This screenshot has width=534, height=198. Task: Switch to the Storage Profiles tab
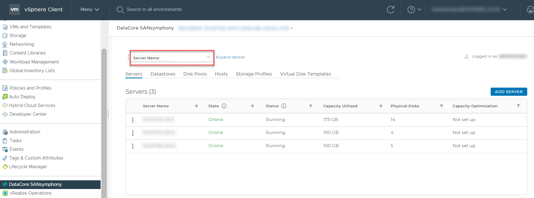point(254,74)
